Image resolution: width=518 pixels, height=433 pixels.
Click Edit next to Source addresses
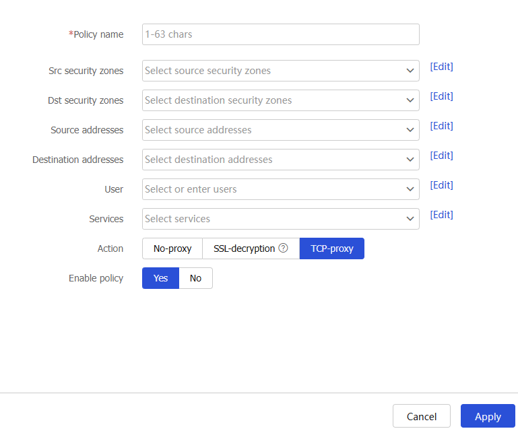tap(441, 126)
